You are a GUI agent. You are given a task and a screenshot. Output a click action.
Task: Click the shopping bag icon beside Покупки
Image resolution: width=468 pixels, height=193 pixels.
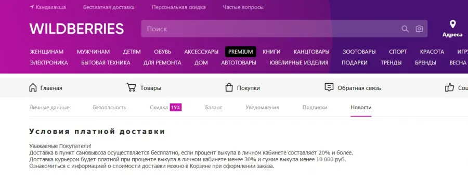coord(229,87)
